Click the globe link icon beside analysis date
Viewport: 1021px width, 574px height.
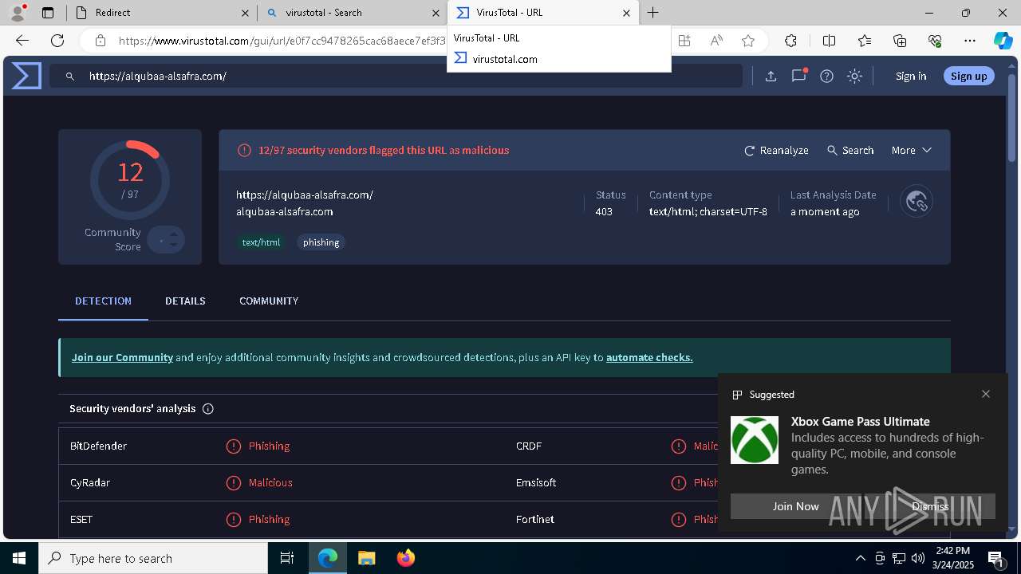click(917, 201)
